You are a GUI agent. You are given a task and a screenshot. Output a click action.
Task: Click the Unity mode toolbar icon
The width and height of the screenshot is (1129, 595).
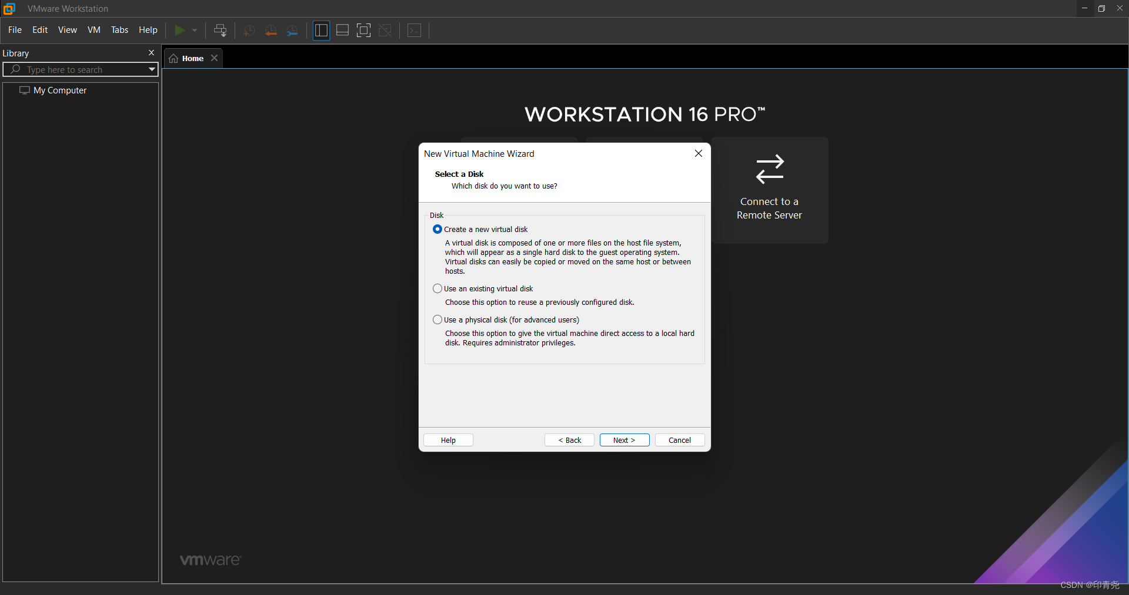click(x=385, y=31)
